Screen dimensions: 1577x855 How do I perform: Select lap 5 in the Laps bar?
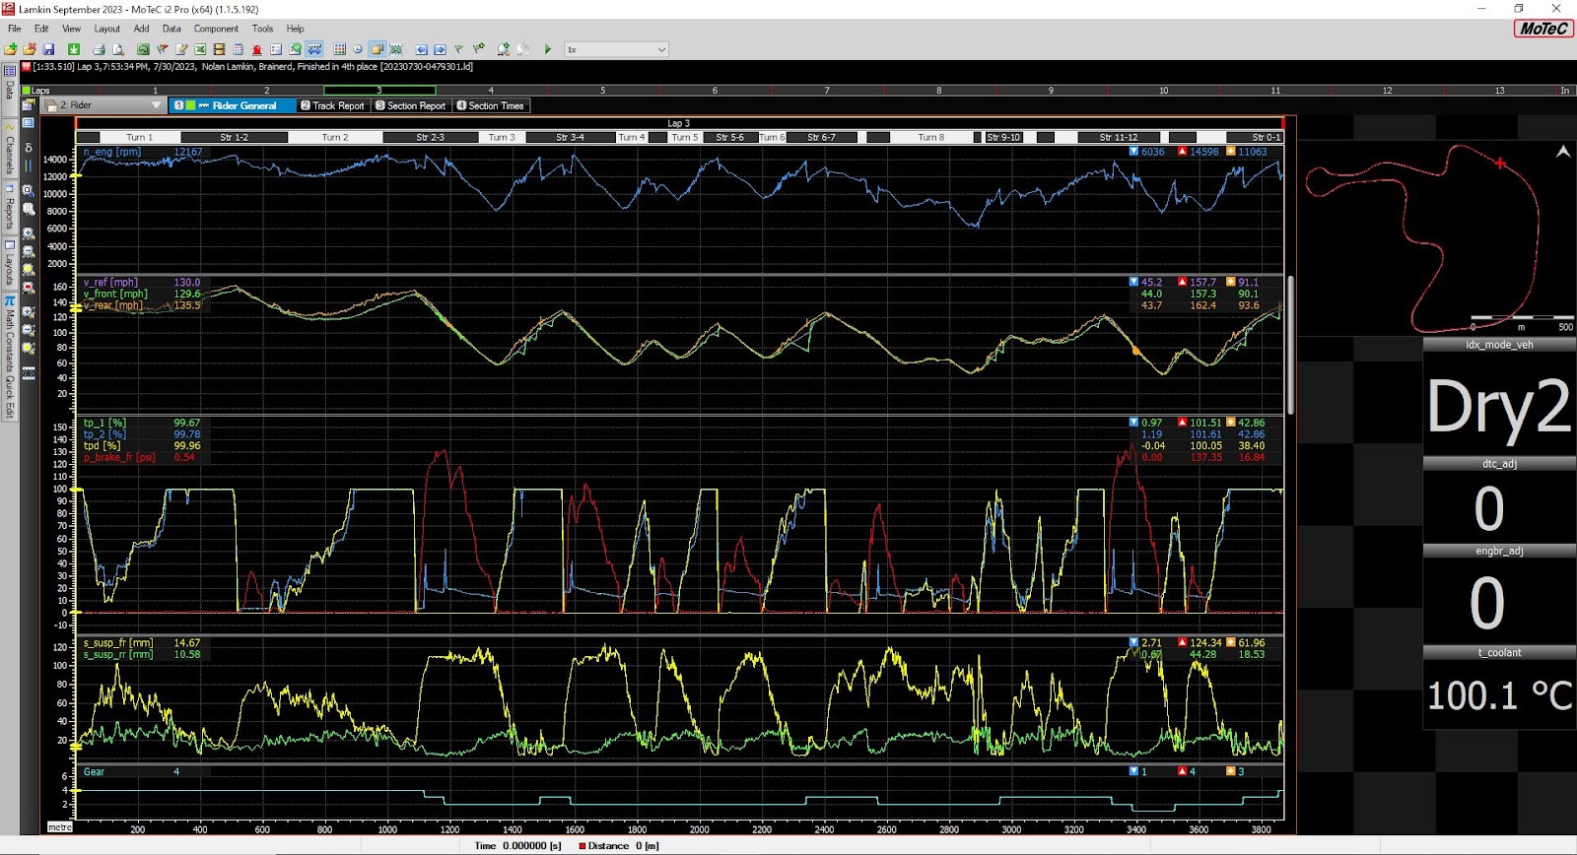point(603,91)
